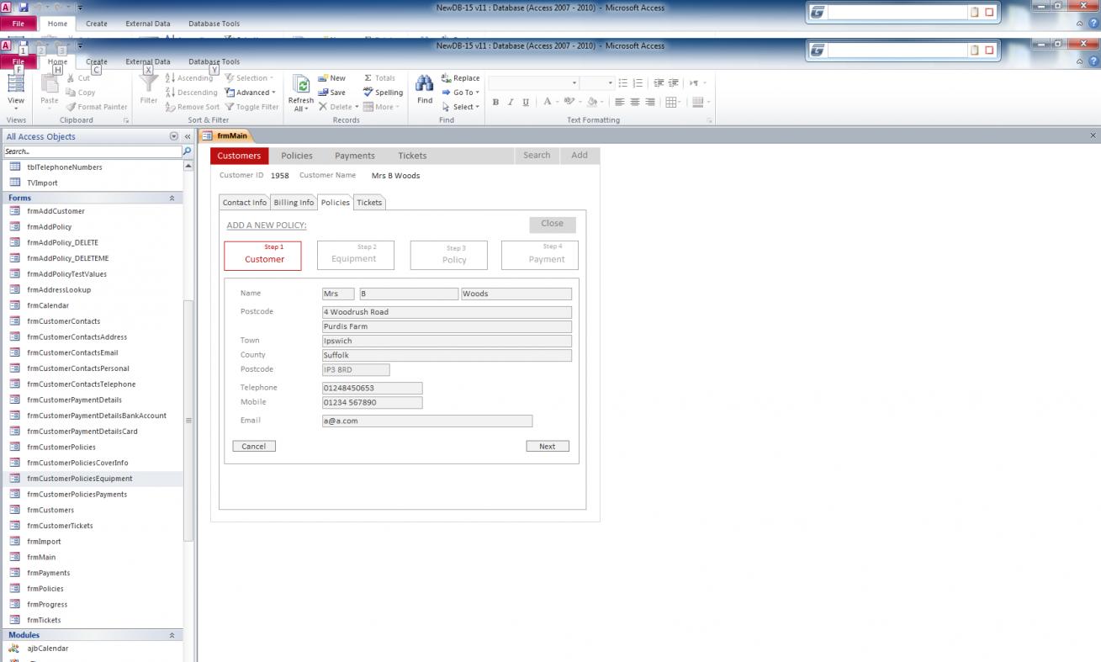Toggle Bold formatting in the ribbon
Image resolution: width=1101 pixels, height=662 pixels.
click(x=495, y=102)
